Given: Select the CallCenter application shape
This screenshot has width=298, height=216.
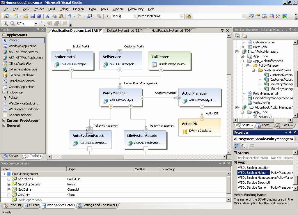Looking at the screenshot, I should (169, 61).
